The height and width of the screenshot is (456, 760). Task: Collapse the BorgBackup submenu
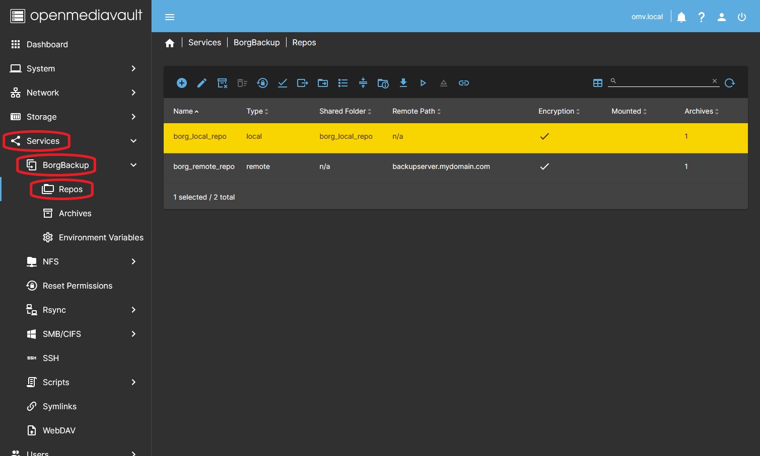click(x=133, y=165)
